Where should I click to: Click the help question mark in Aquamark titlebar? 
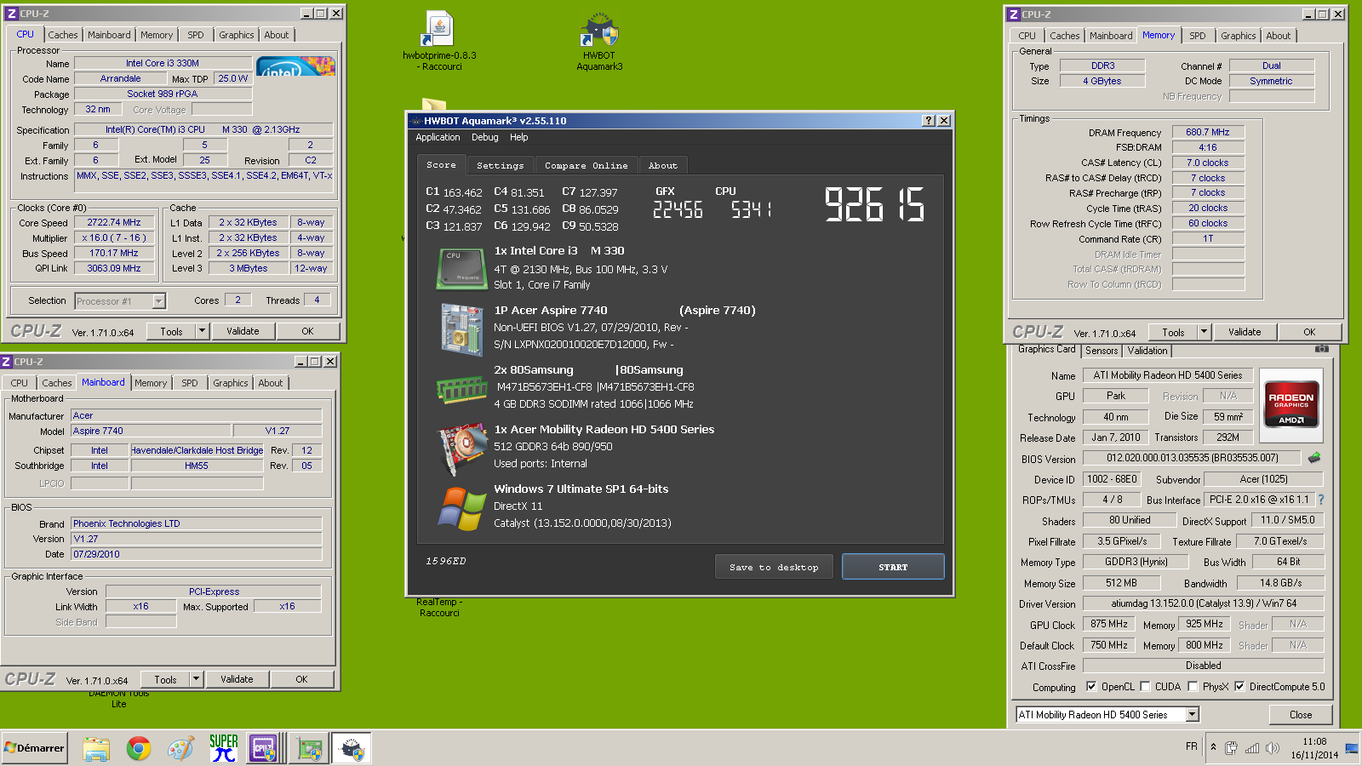pos(929,121)
